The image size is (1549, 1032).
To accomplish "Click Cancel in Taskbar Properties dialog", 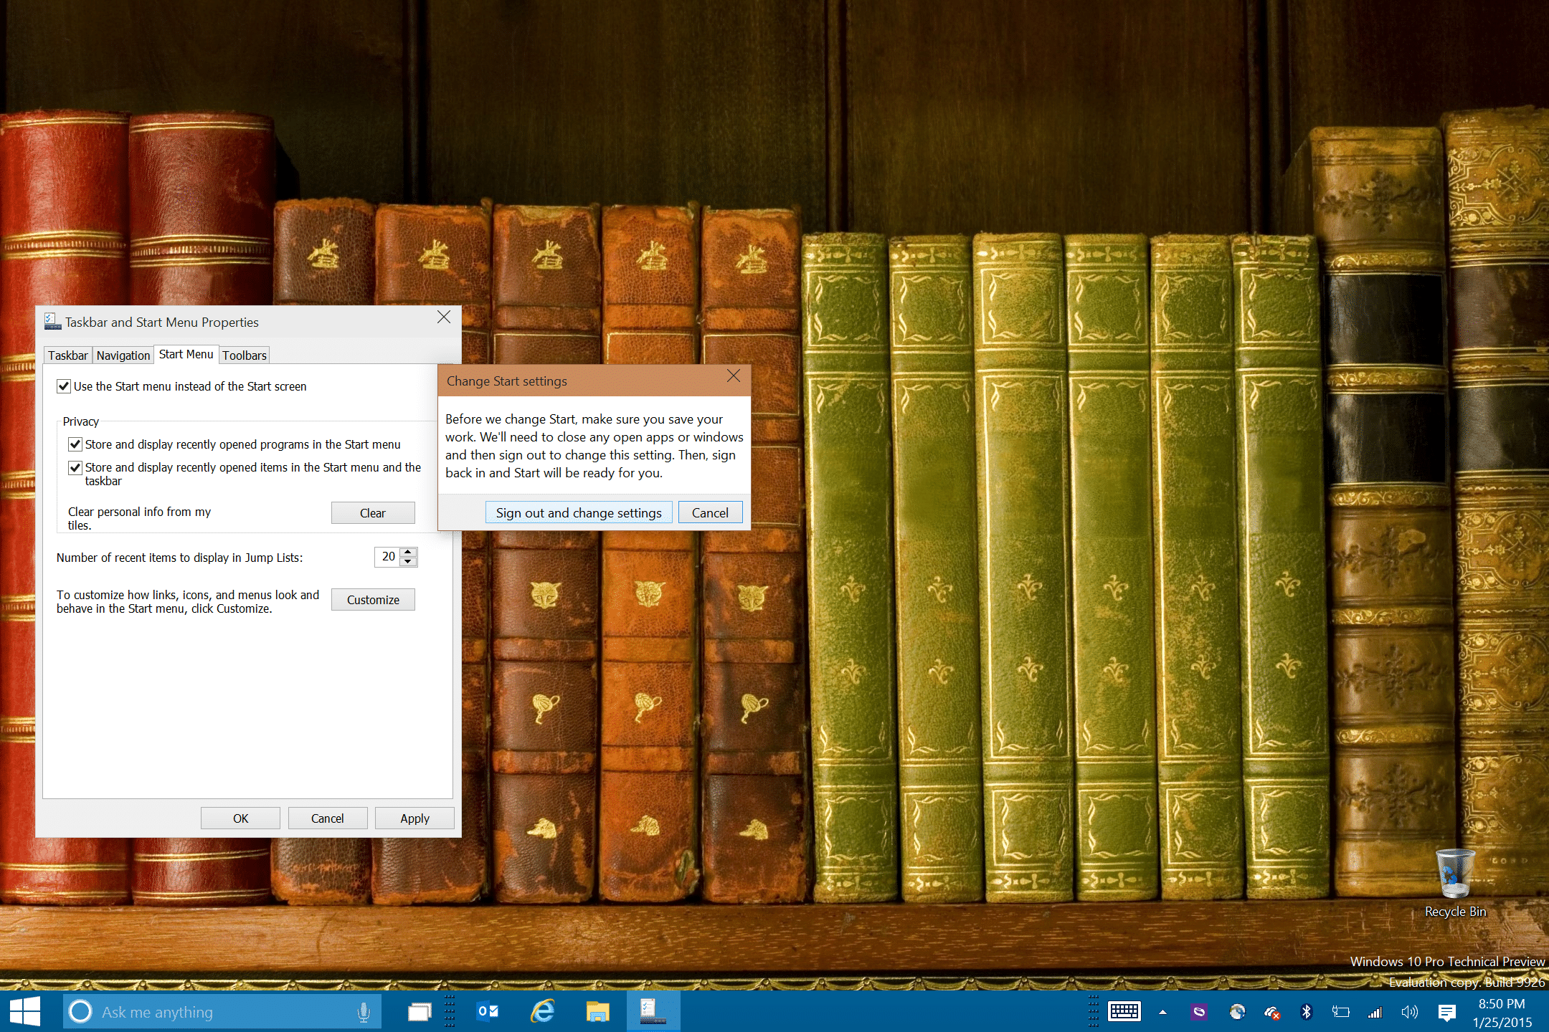I will [x=328, y=818].
